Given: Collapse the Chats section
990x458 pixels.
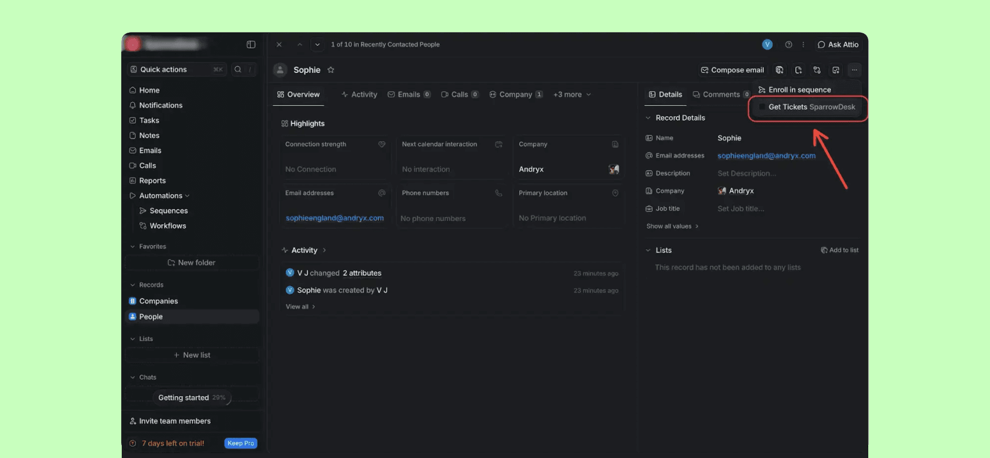Looking at the screenshot, I should tap(133, 378).
